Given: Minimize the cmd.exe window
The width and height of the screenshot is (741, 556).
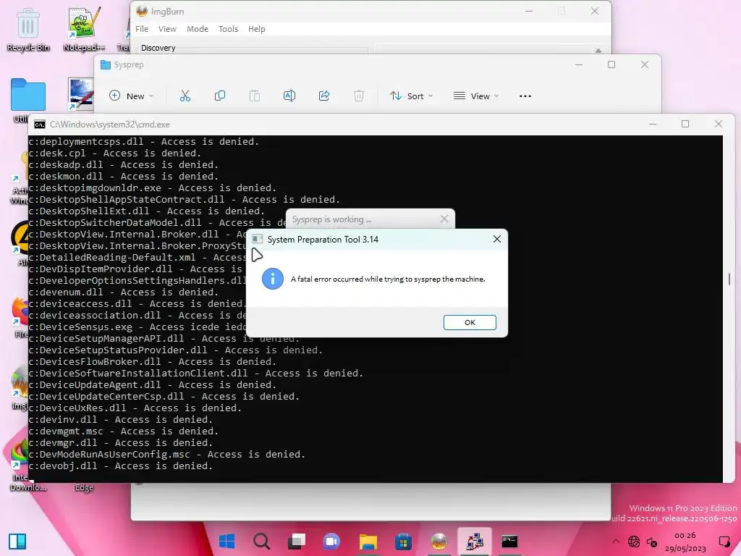Looking at the screenshot, I should click(x=653, y=124).
